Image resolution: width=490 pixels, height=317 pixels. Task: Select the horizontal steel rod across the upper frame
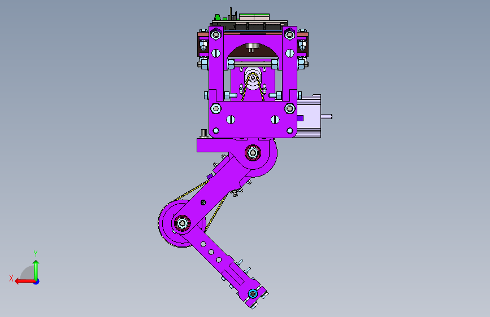coord(253,64)
